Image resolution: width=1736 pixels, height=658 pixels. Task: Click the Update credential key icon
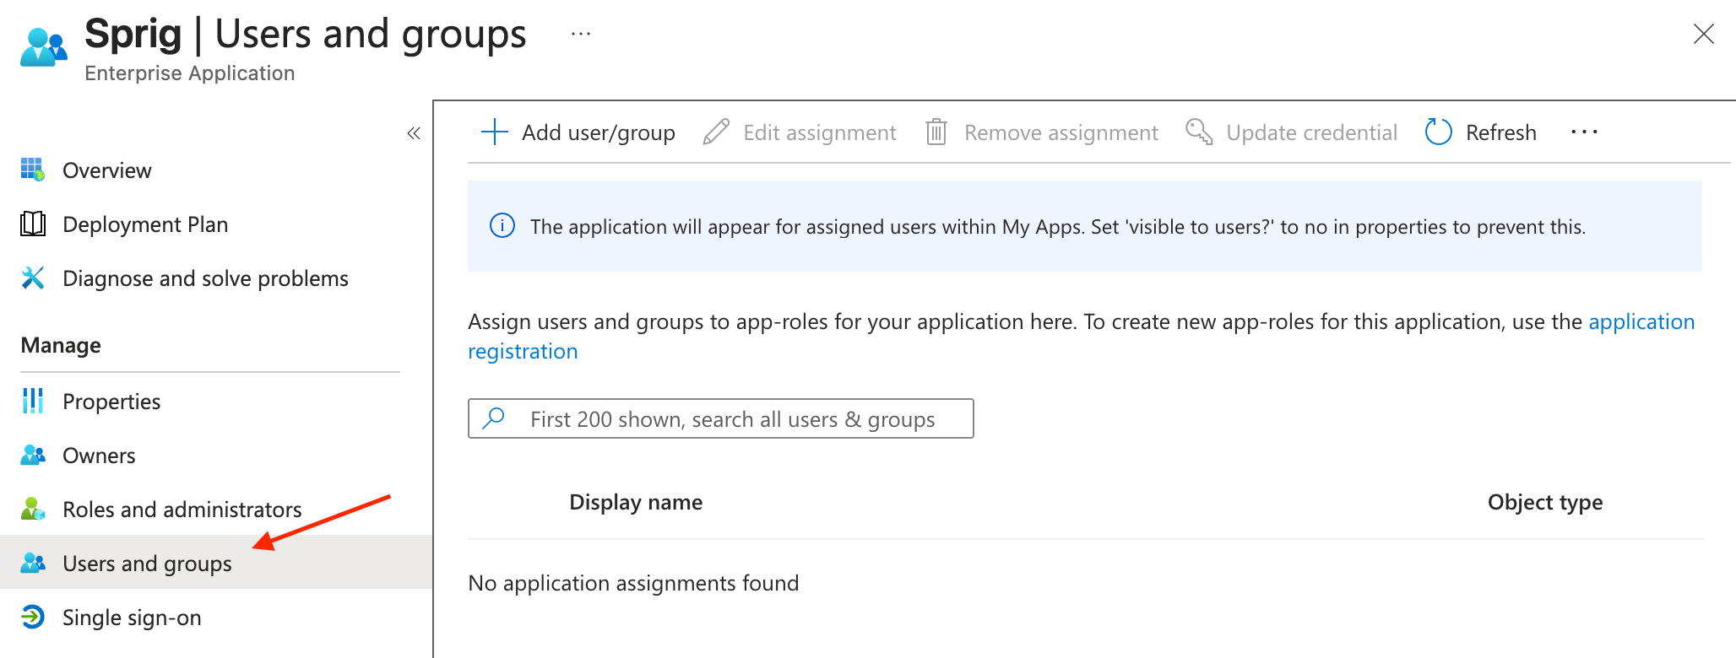point(1199,132)
